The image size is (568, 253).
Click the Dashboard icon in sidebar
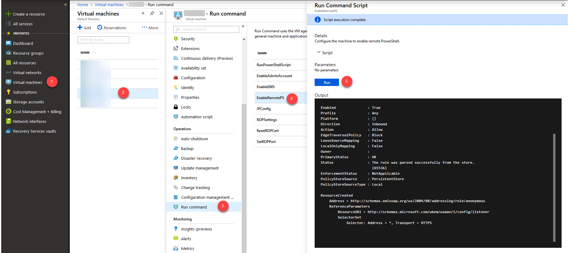[x=9, y=43]
